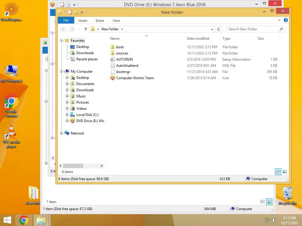Click the navigation pane horizontal scrollbar thumb
Screen dimensions: 302x226
point(73,166)
